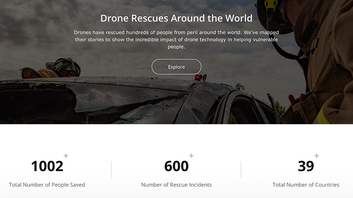This screenshot has height=198, width=353.
Task: Select the Total Number of Countries label
Action: [x=306, y=185]
